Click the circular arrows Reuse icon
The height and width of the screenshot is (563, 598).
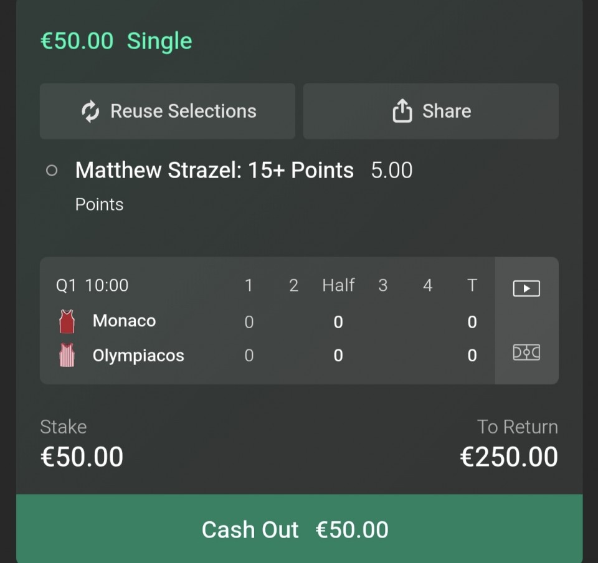[90, 111]
